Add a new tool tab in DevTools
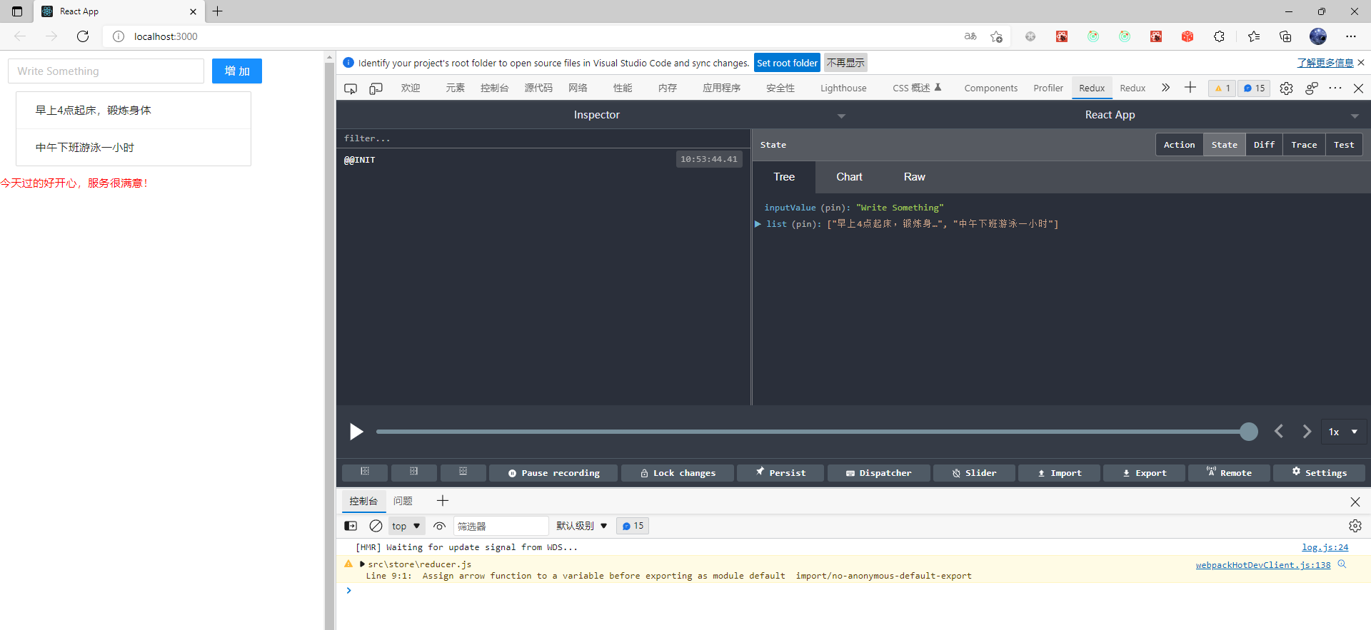This screenshot has height=630, width=1371. click(1190, 88)
